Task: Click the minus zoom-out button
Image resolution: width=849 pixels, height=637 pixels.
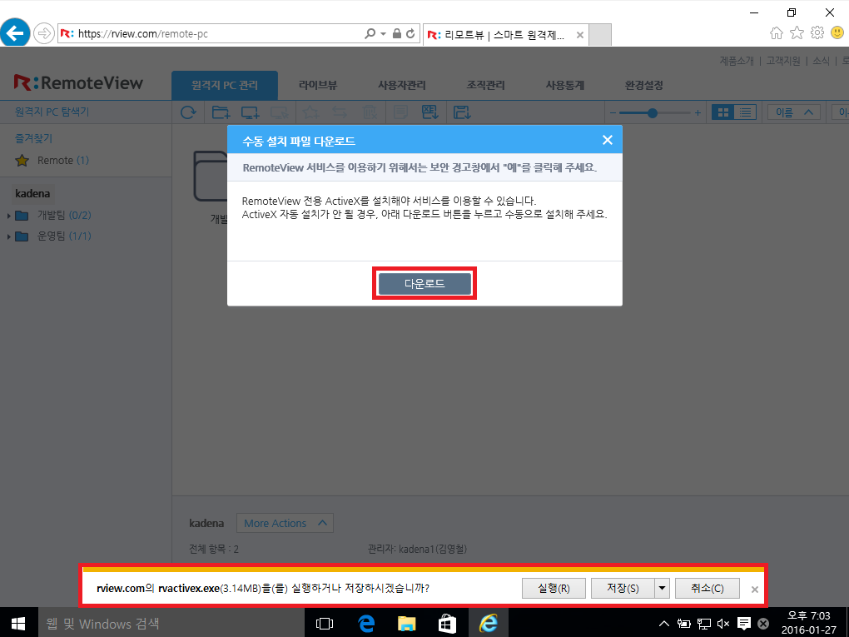Action: 613,112
